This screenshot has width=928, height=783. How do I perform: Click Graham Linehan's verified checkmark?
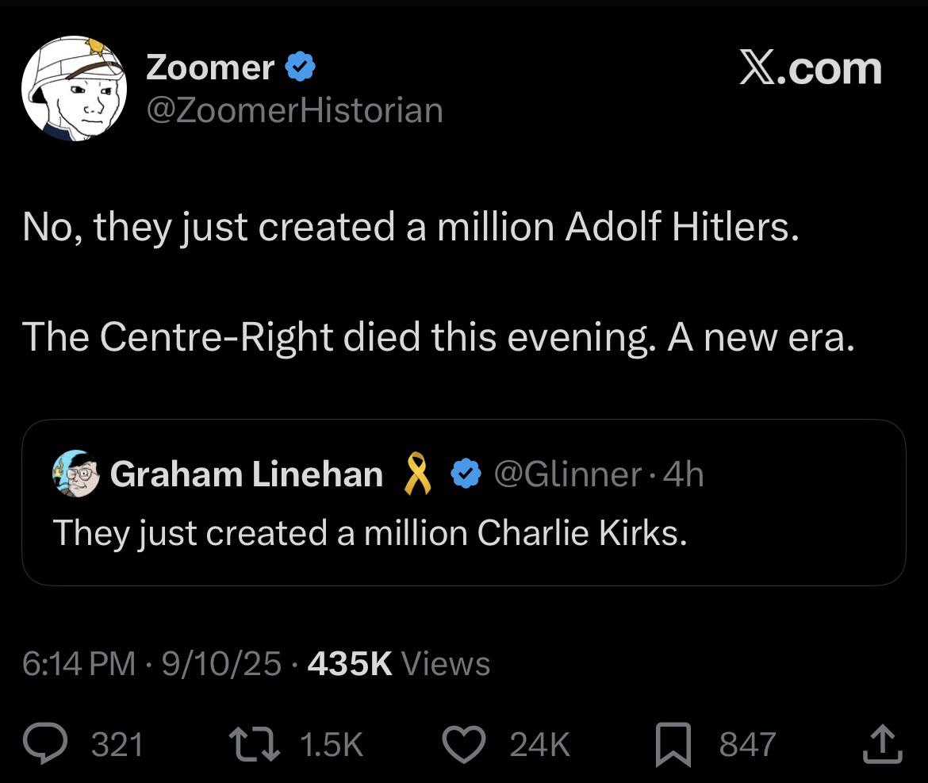coord(466,474)
